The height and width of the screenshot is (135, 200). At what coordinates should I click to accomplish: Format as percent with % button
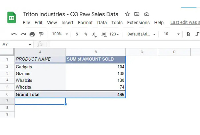click(x=86, y=34)
